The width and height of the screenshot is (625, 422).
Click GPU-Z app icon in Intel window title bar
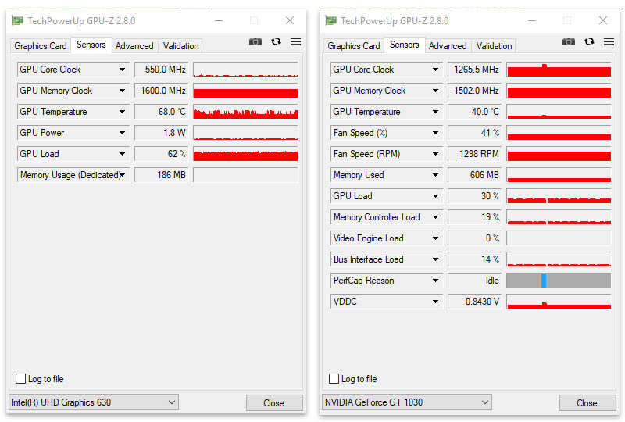coord(17,20)
